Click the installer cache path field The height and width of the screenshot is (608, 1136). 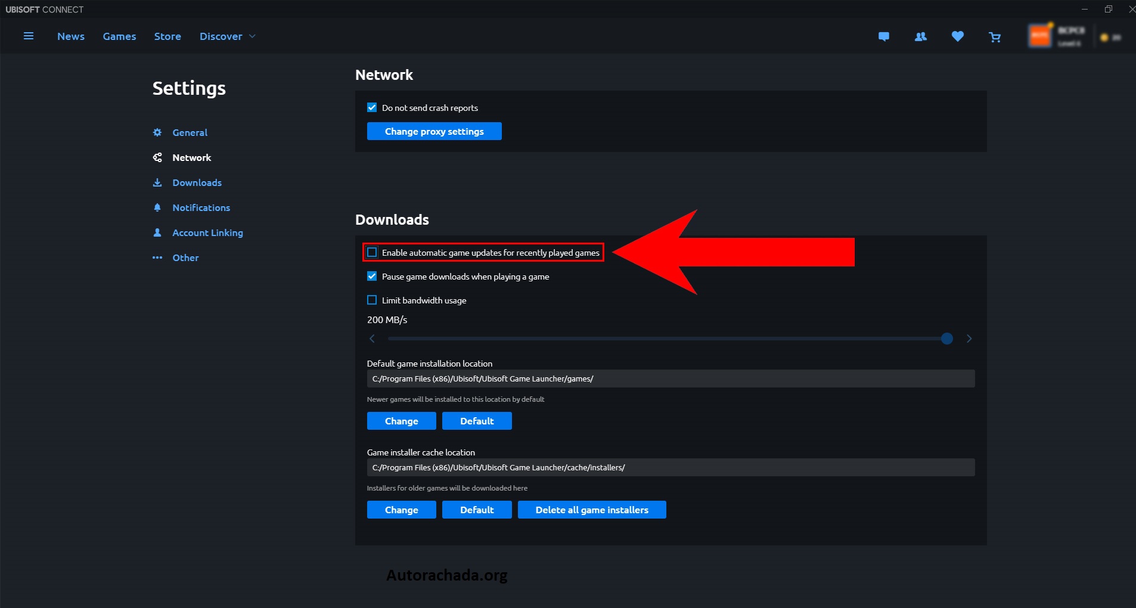point(671,467)
